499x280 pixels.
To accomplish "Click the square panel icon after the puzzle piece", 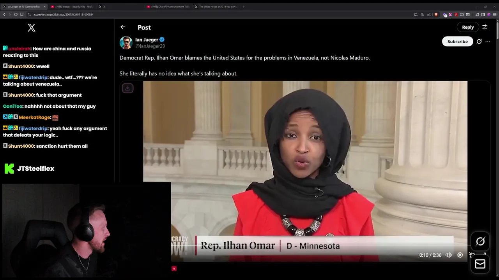I will pyautogui.click(x=468, y=14).
